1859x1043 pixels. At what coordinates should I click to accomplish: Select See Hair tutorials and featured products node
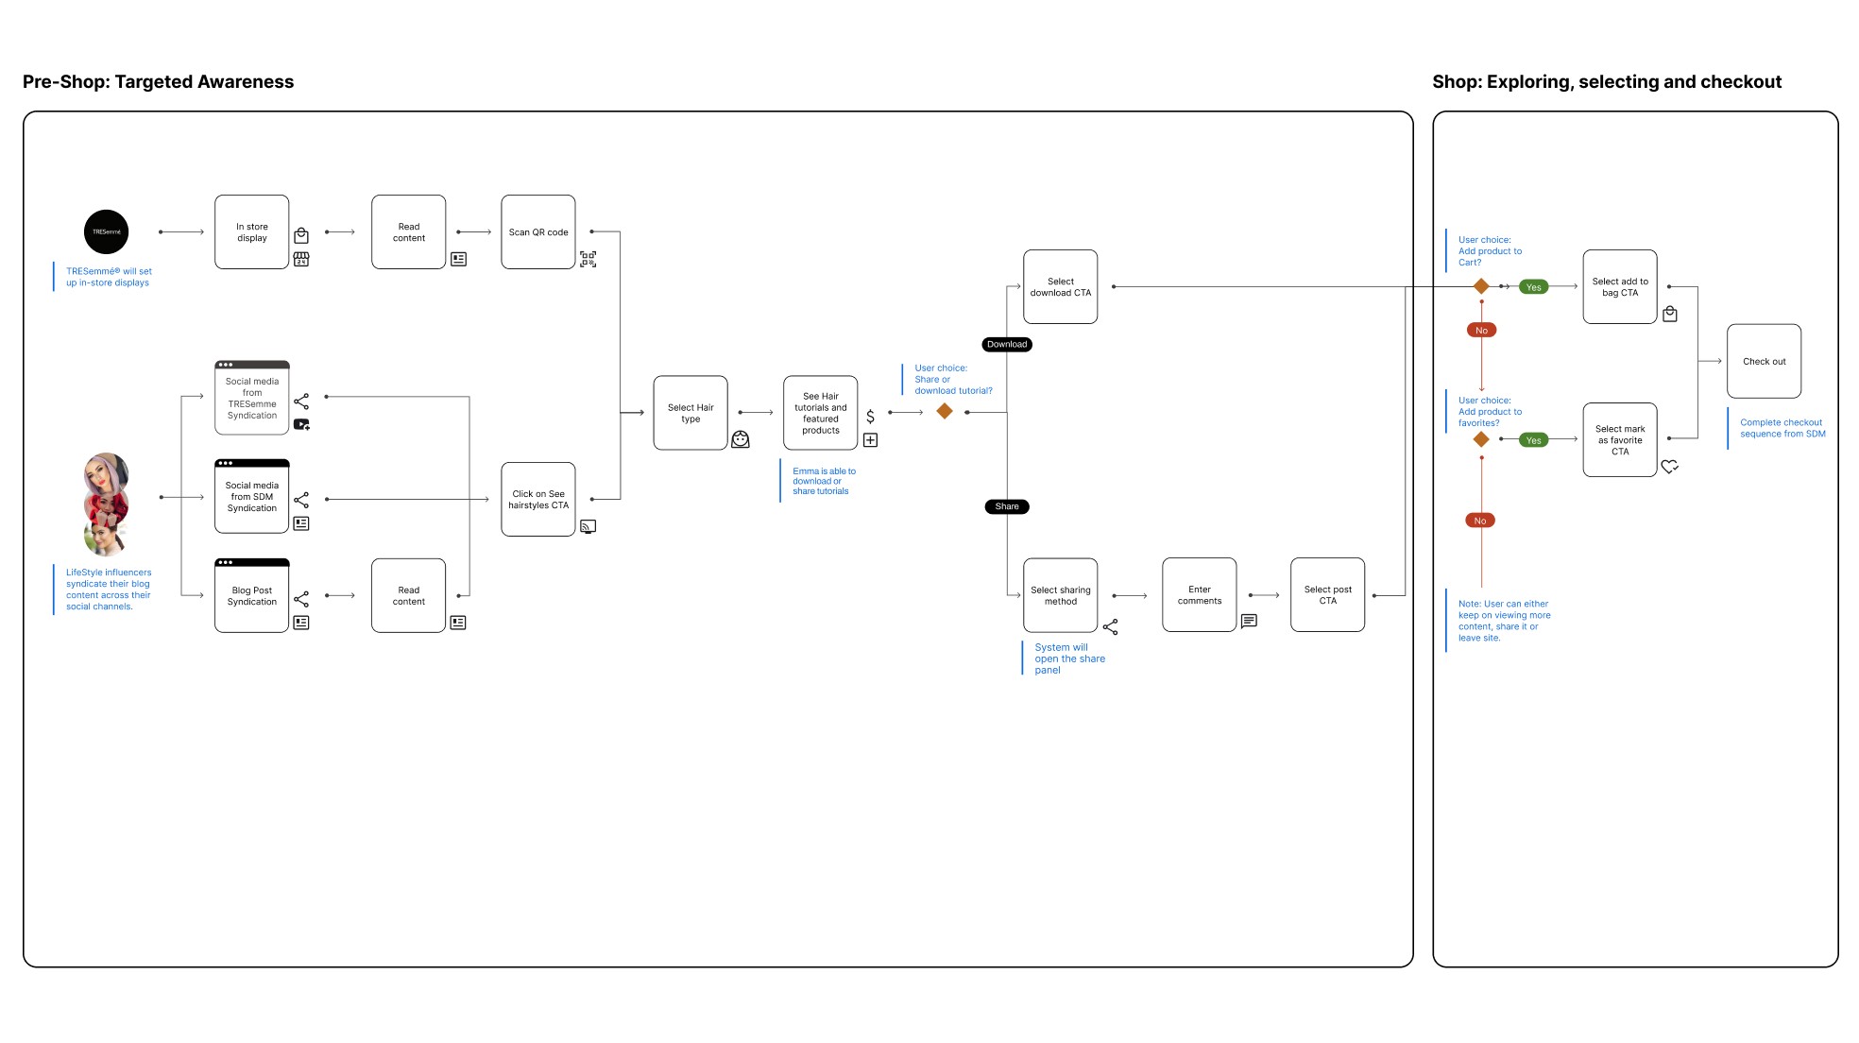coord(821,413)
